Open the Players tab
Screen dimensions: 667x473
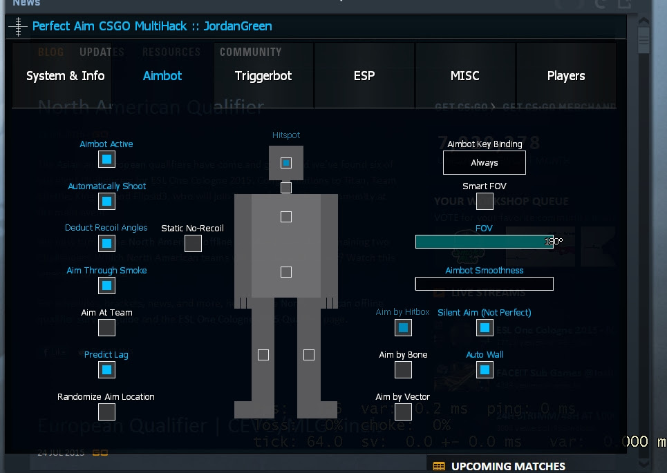coord(566,76)
